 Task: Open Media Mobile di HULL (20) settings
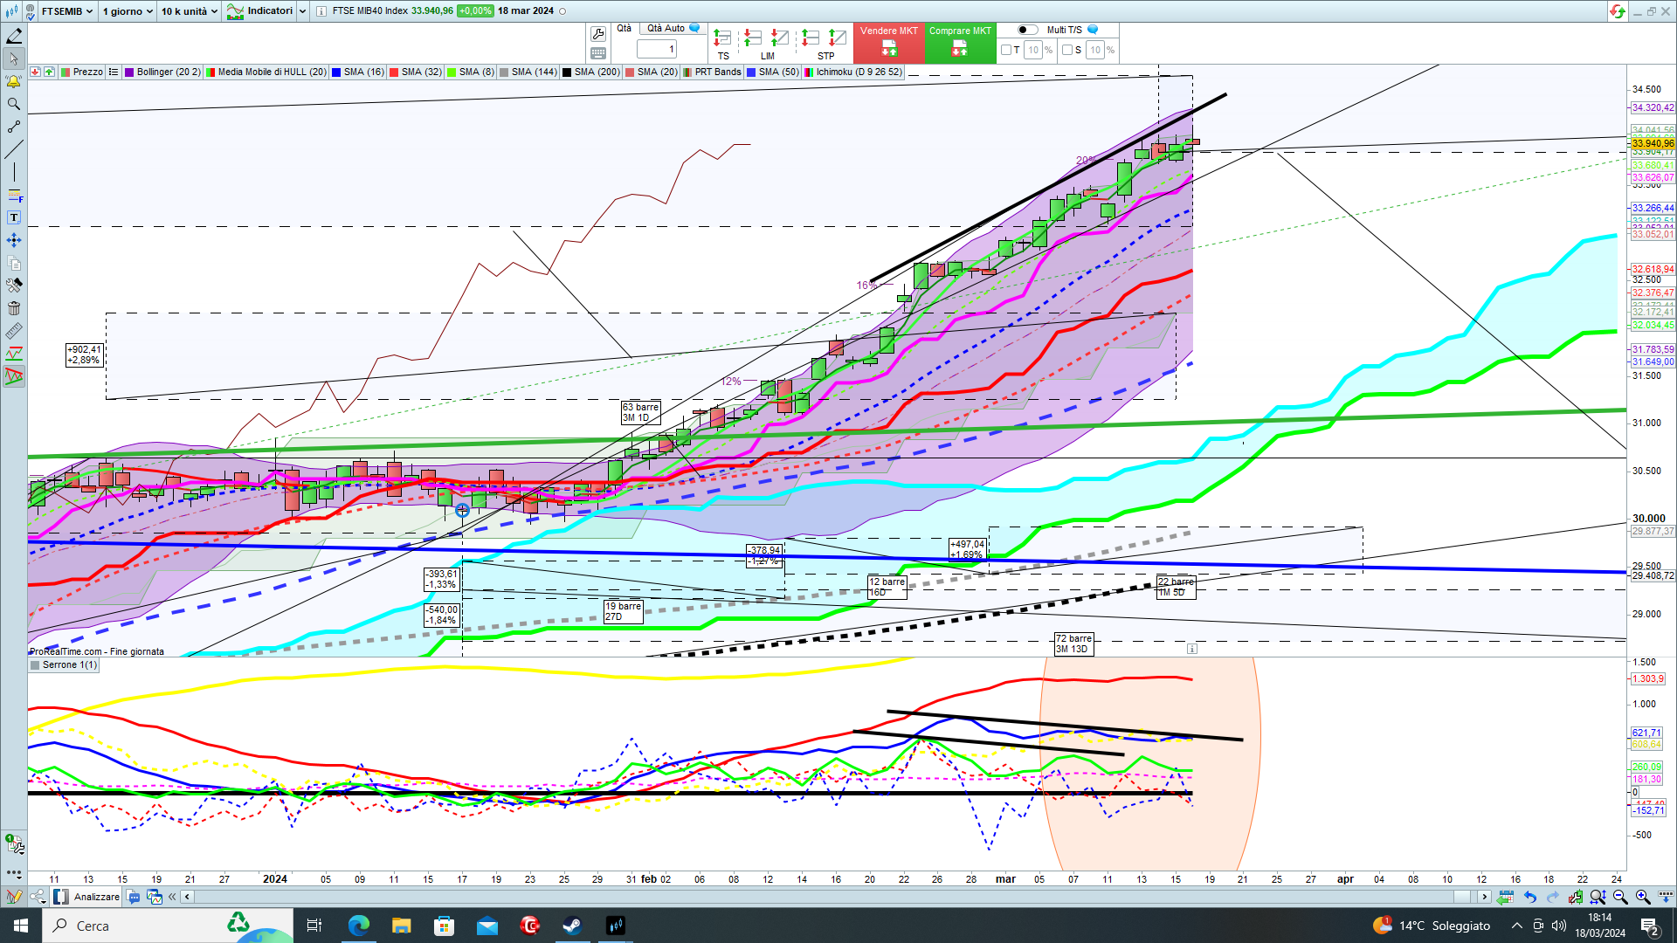(x=266, y=72)
